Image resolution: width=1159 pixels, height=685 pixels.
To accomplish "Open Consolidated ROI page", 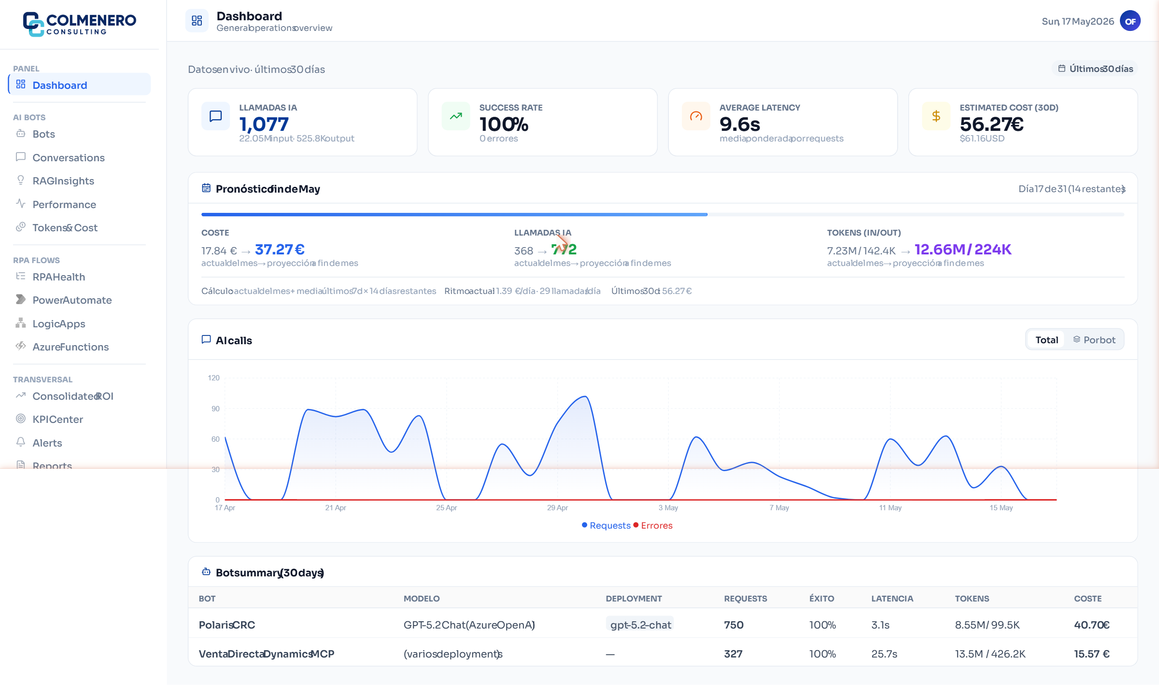I will click(x=80, y=396).
